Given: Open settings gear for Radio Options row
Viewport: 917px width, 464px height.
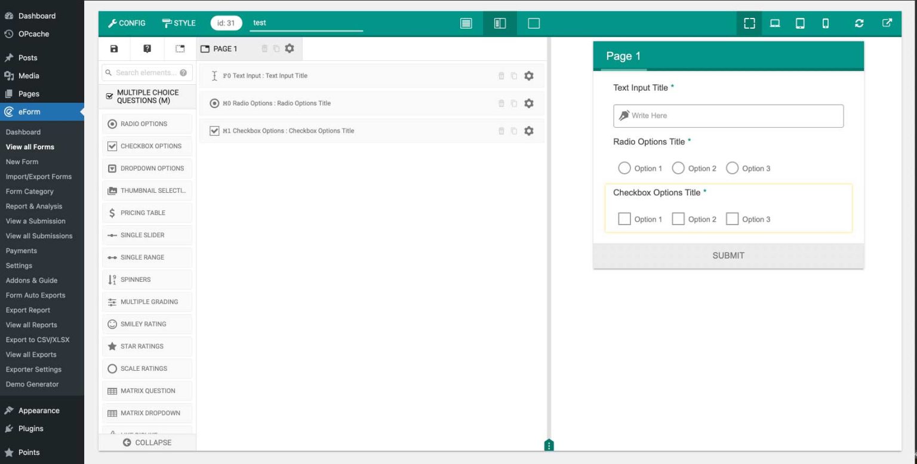Looking at the screenshot, I should pyautogui.click(x=529, y=103).
